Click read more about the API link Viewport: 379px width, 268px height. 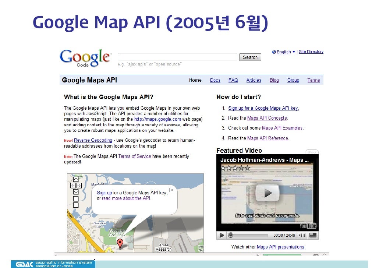pyautogui.click(x=126, y=198)
